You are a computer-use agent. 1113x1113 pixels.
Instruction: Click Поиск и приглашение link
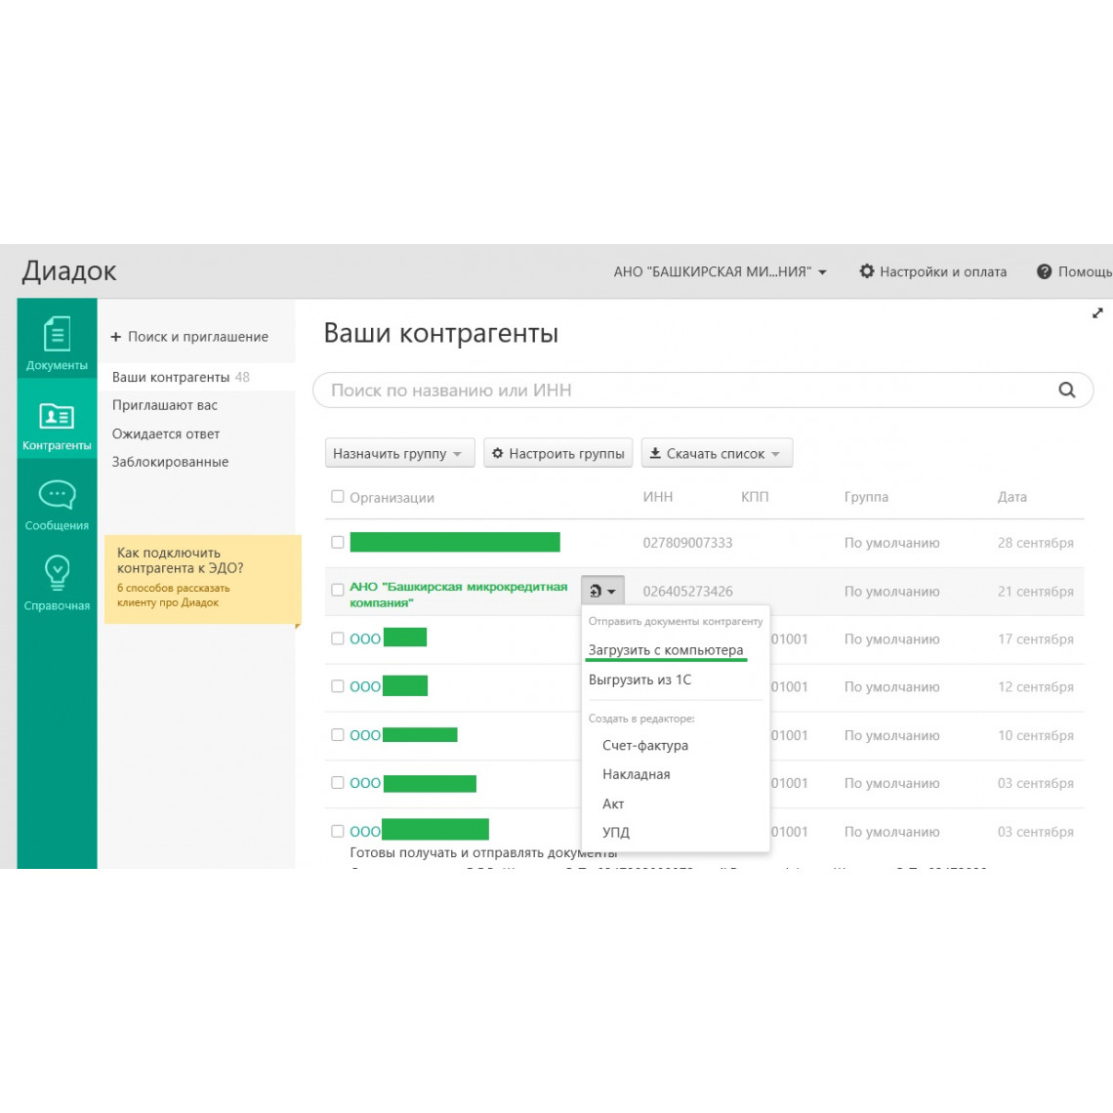[189, 337]
